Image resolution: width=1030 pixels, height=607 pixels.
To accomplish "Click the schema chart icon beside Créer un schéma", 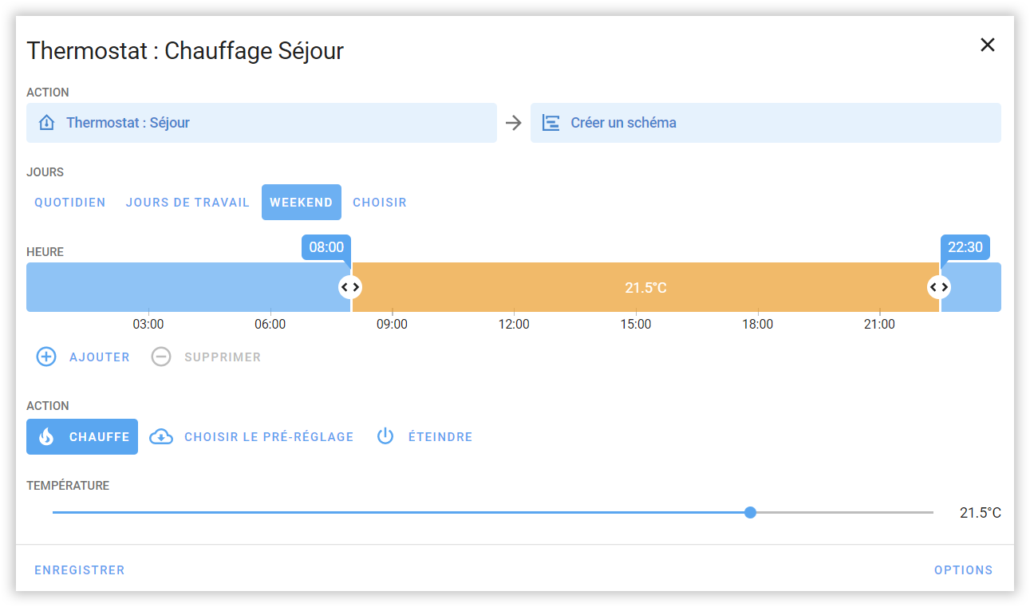I will [x=551, y=123].
